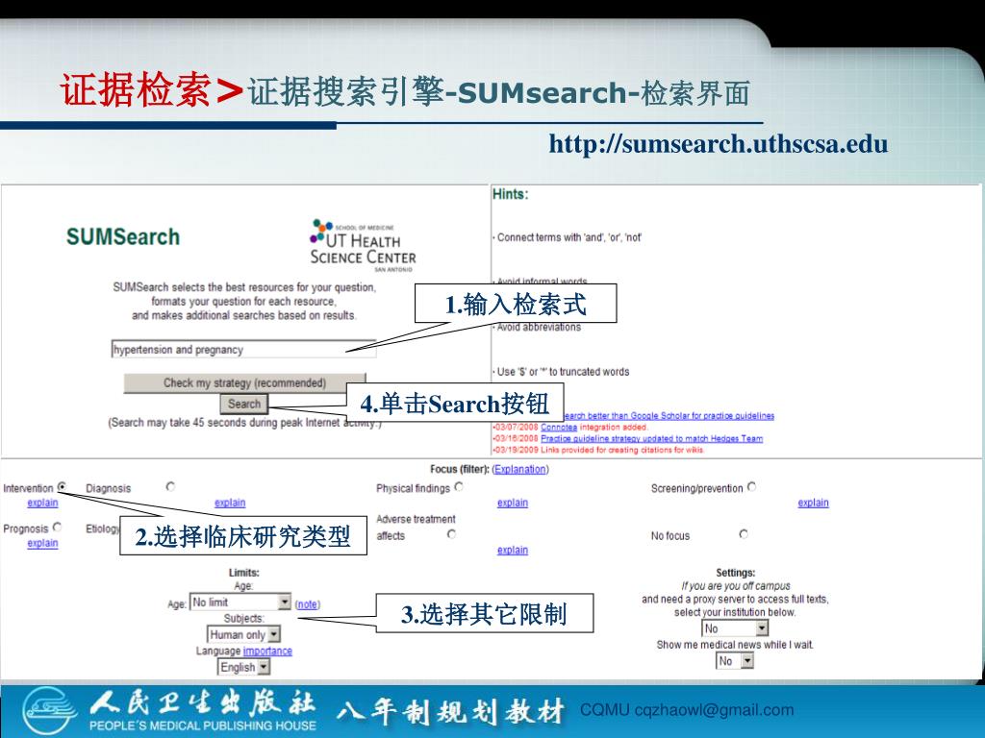The height and width of the screenshot is (738, 985).
Task: Open 'Practice guideline strategy updated' link
Action: [651, 438]
